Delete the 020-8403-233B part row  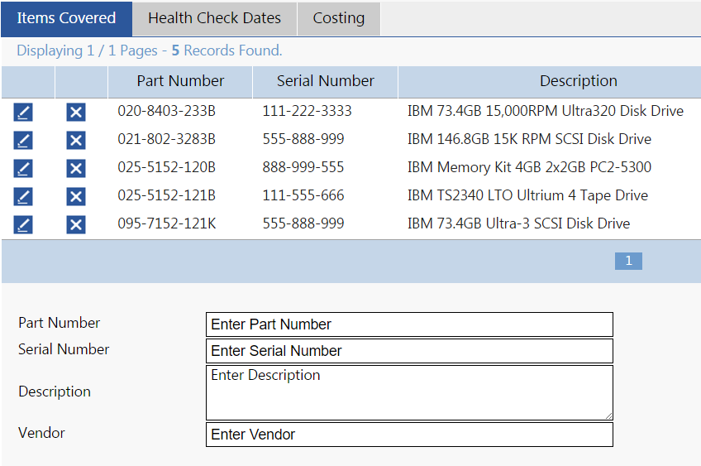(x=76, y=112)
